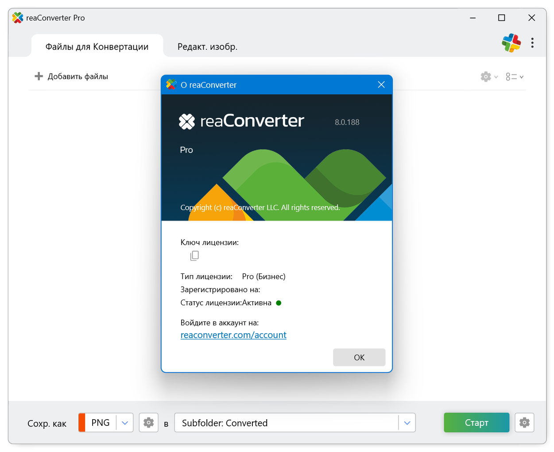Screen dimensions: 554x452
Task: Close the О reaConverter dialog
Action: click(381, 85)
